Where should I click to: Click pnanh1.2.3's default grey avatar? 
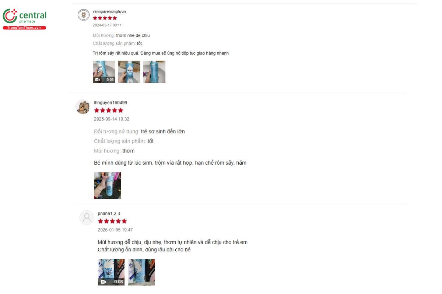(87, 218)
